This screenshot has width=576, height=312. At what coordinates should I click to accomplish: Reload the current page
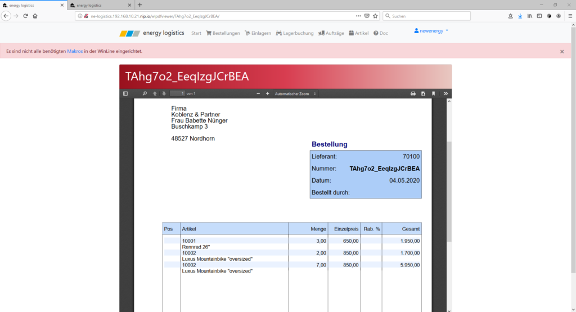click(25, 16)
